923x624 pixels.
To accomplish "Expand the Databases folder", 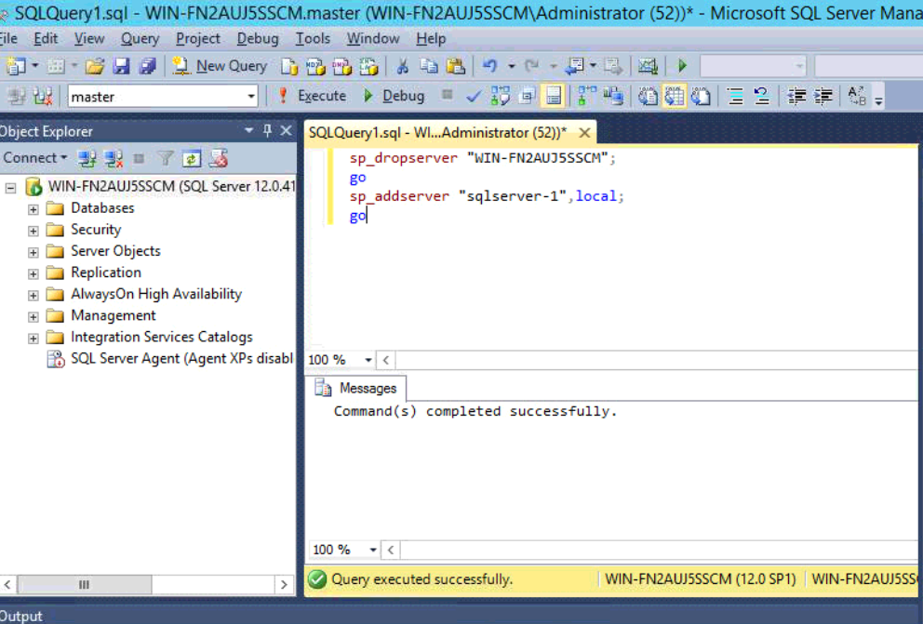I will (x=33, y=209).
